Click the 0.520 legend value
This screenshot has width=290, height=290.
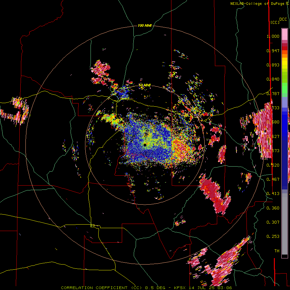[x=273, y=165]
